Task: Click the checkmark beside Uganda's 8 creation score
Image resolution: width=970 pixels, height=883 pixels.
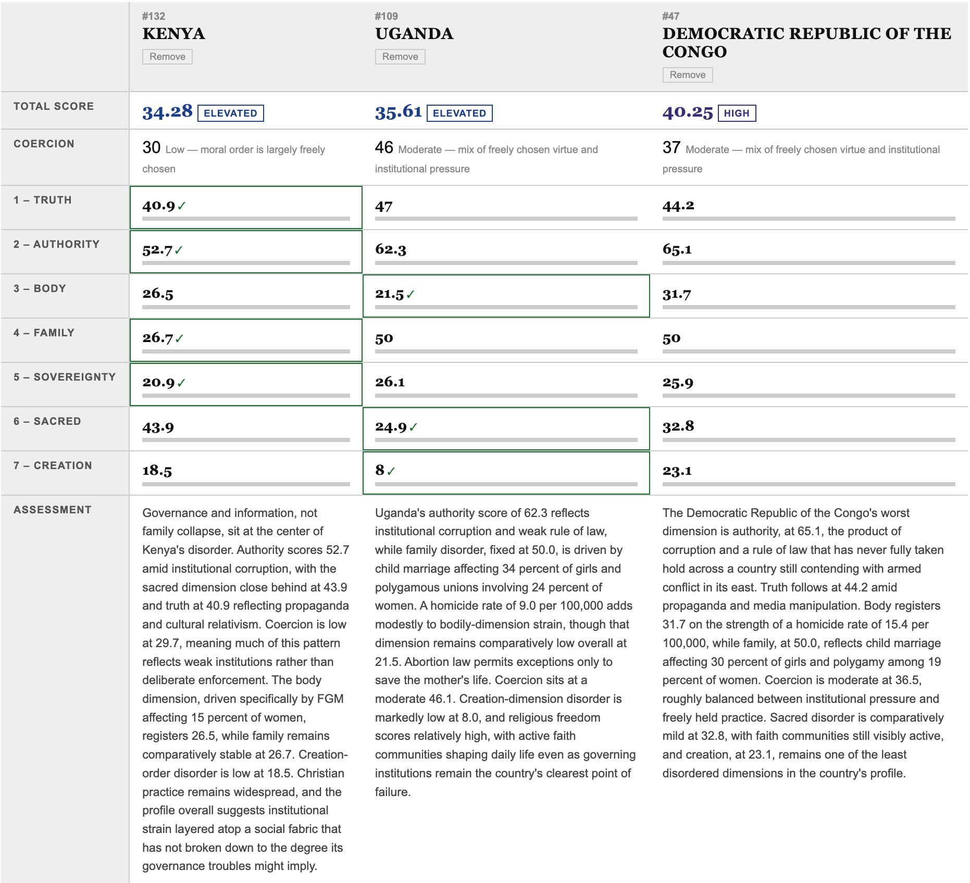Action: (x=391, y=472)
